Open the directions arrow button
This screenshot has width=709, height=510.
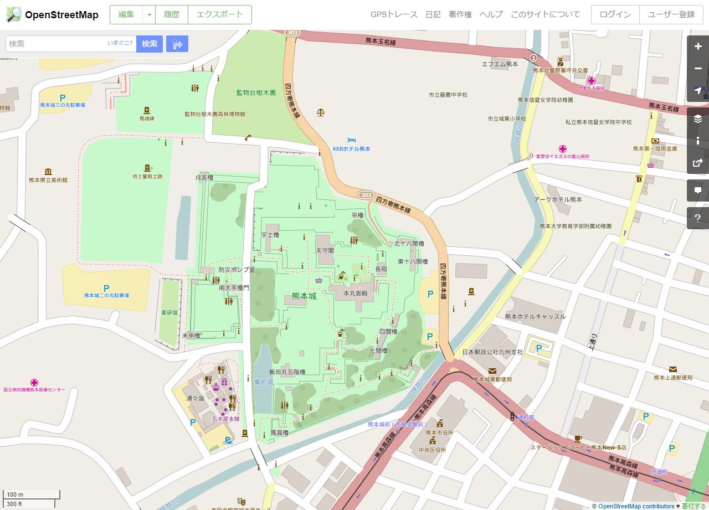click(177, 44)
